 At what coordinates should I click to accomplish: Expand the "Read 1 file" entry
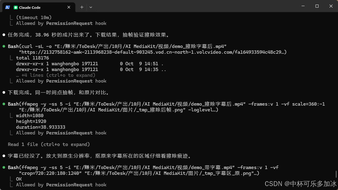point(49,144)
